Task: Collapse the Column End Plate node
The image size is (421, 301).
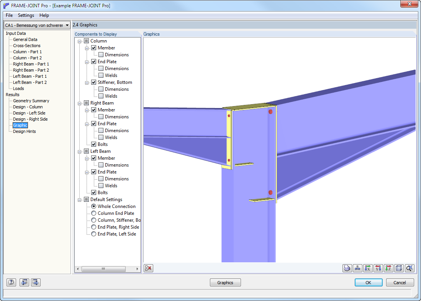Action: pos(87,62)
